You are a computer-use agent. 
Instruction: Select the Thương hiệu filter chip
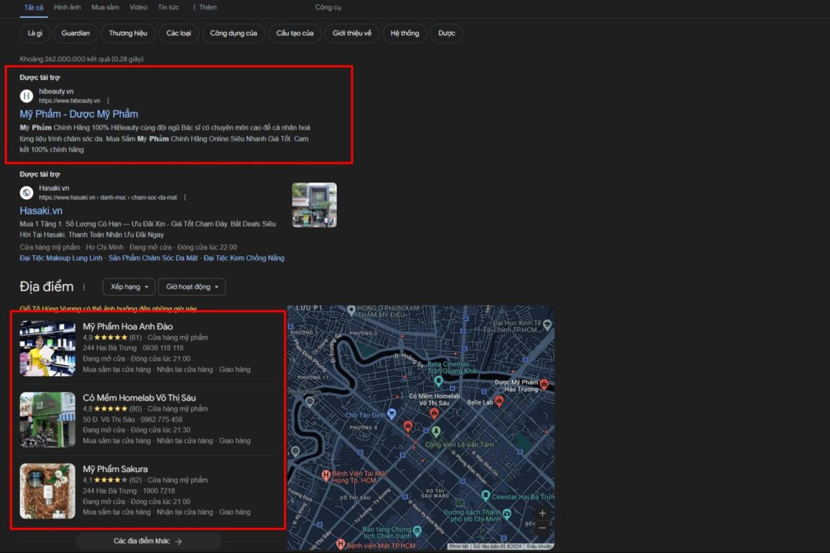pos(128,33)
